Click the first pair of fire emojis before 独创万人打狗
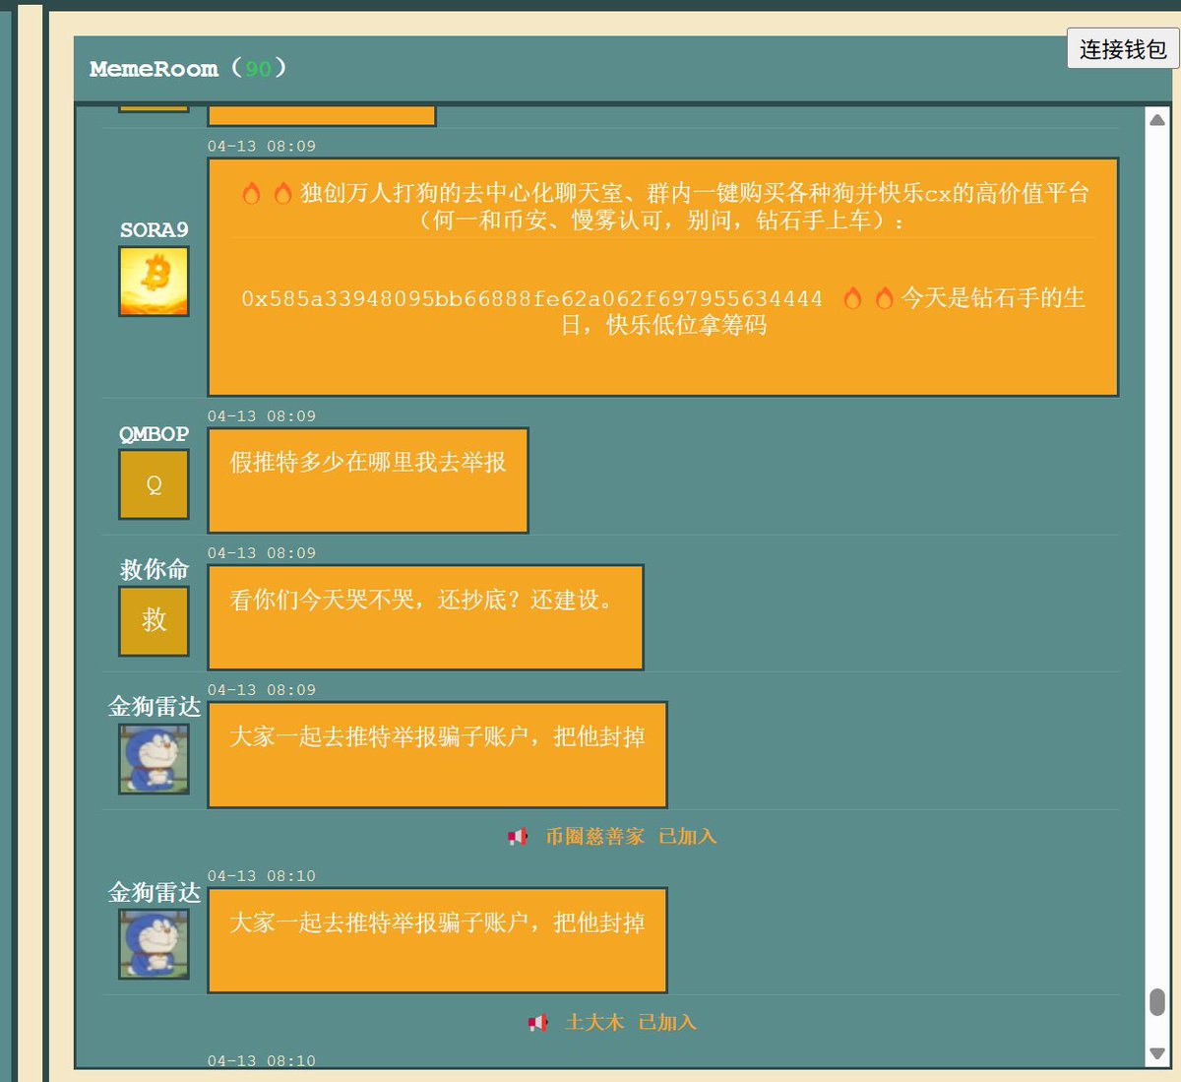This screenshot has height=1082, width=1181. (x=267, y=194)
